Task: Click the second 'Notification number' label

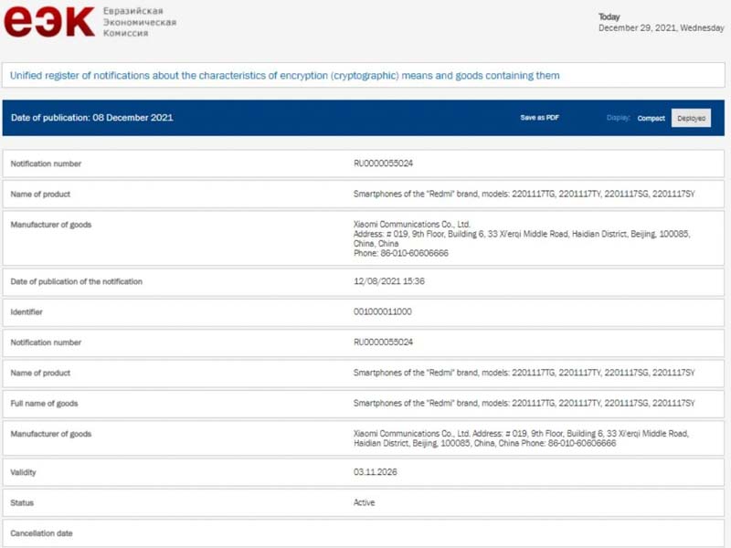Action: click(46, 342)
